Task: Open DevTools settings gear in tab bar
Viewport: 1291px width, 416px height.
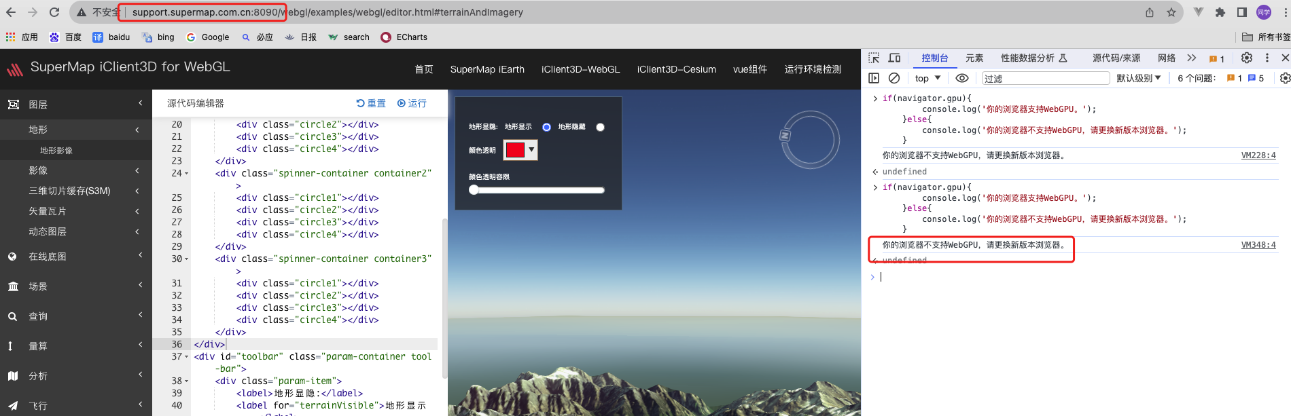Action: click(1247, 58)
